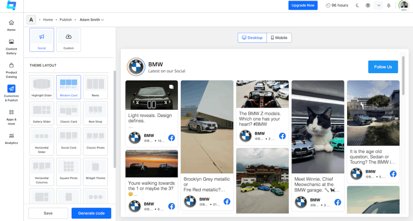The image size is (413, 221).
Task: Select the Custom tab with upload icon
Action: tap(69, 40)
